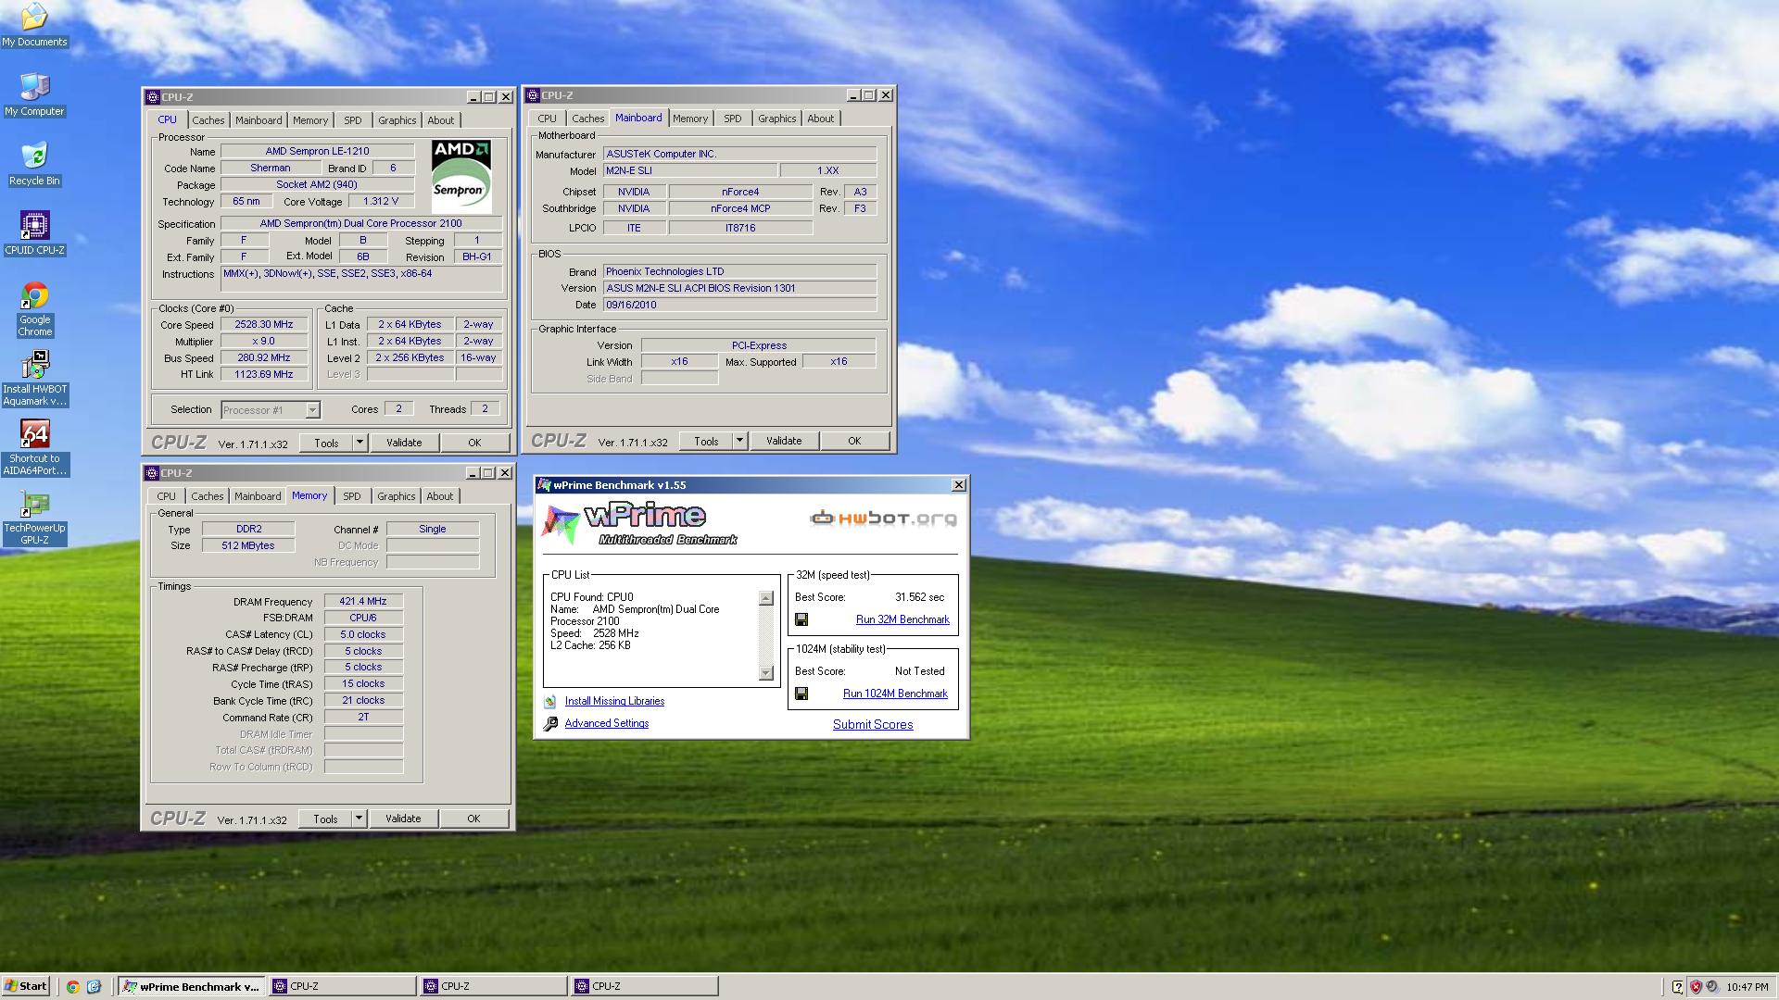Click Tools button in Memory window
This screenshot has height=1000, width=1779.
pyautogui.click(x=325, y=819)
